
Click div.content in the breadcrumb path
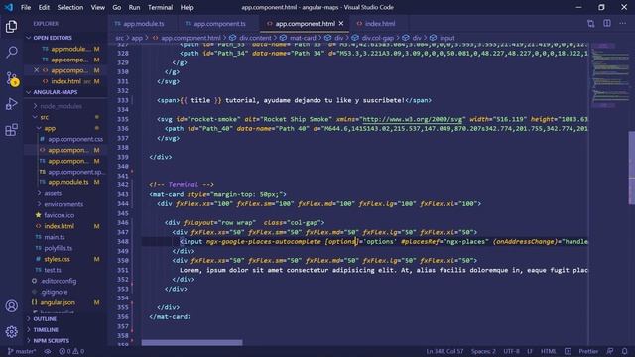point(255,38)
